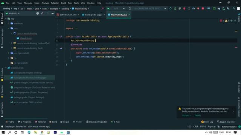Viewport: 241px width, 135px height.
Task: Click the UTF-8 encoding in status bar
Action: coord(203,127)
